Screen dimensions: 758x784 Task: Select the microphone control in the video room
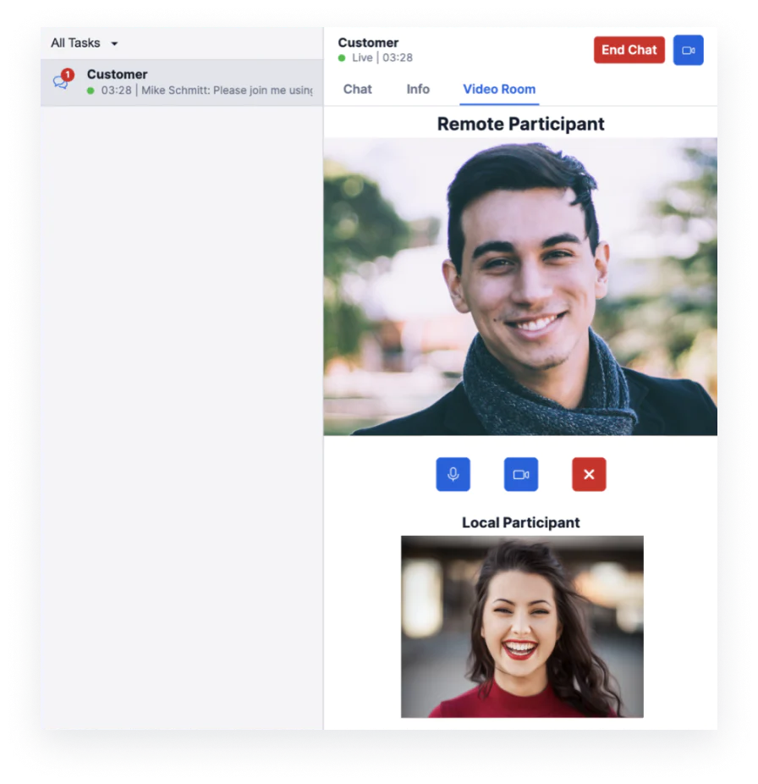[x=453, y=474]
